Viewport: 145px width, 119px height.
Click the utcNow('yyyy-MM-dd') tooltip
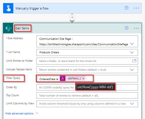pyautogui.click(x=95, y=87)
